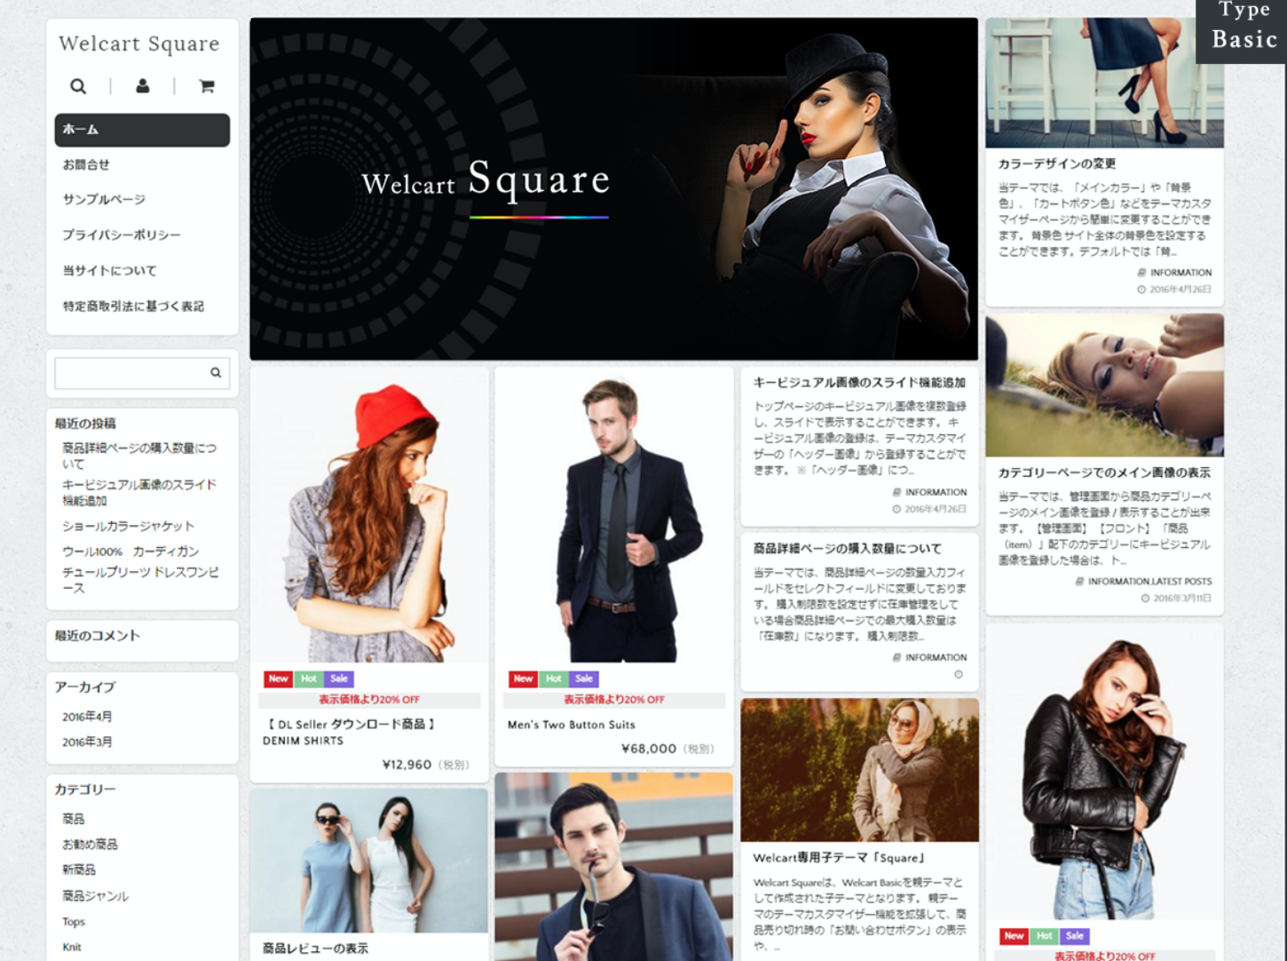The width and height of the screenshot is (1287, 961).
Task: Select the お勧め商品 category link
Action: 90,844
